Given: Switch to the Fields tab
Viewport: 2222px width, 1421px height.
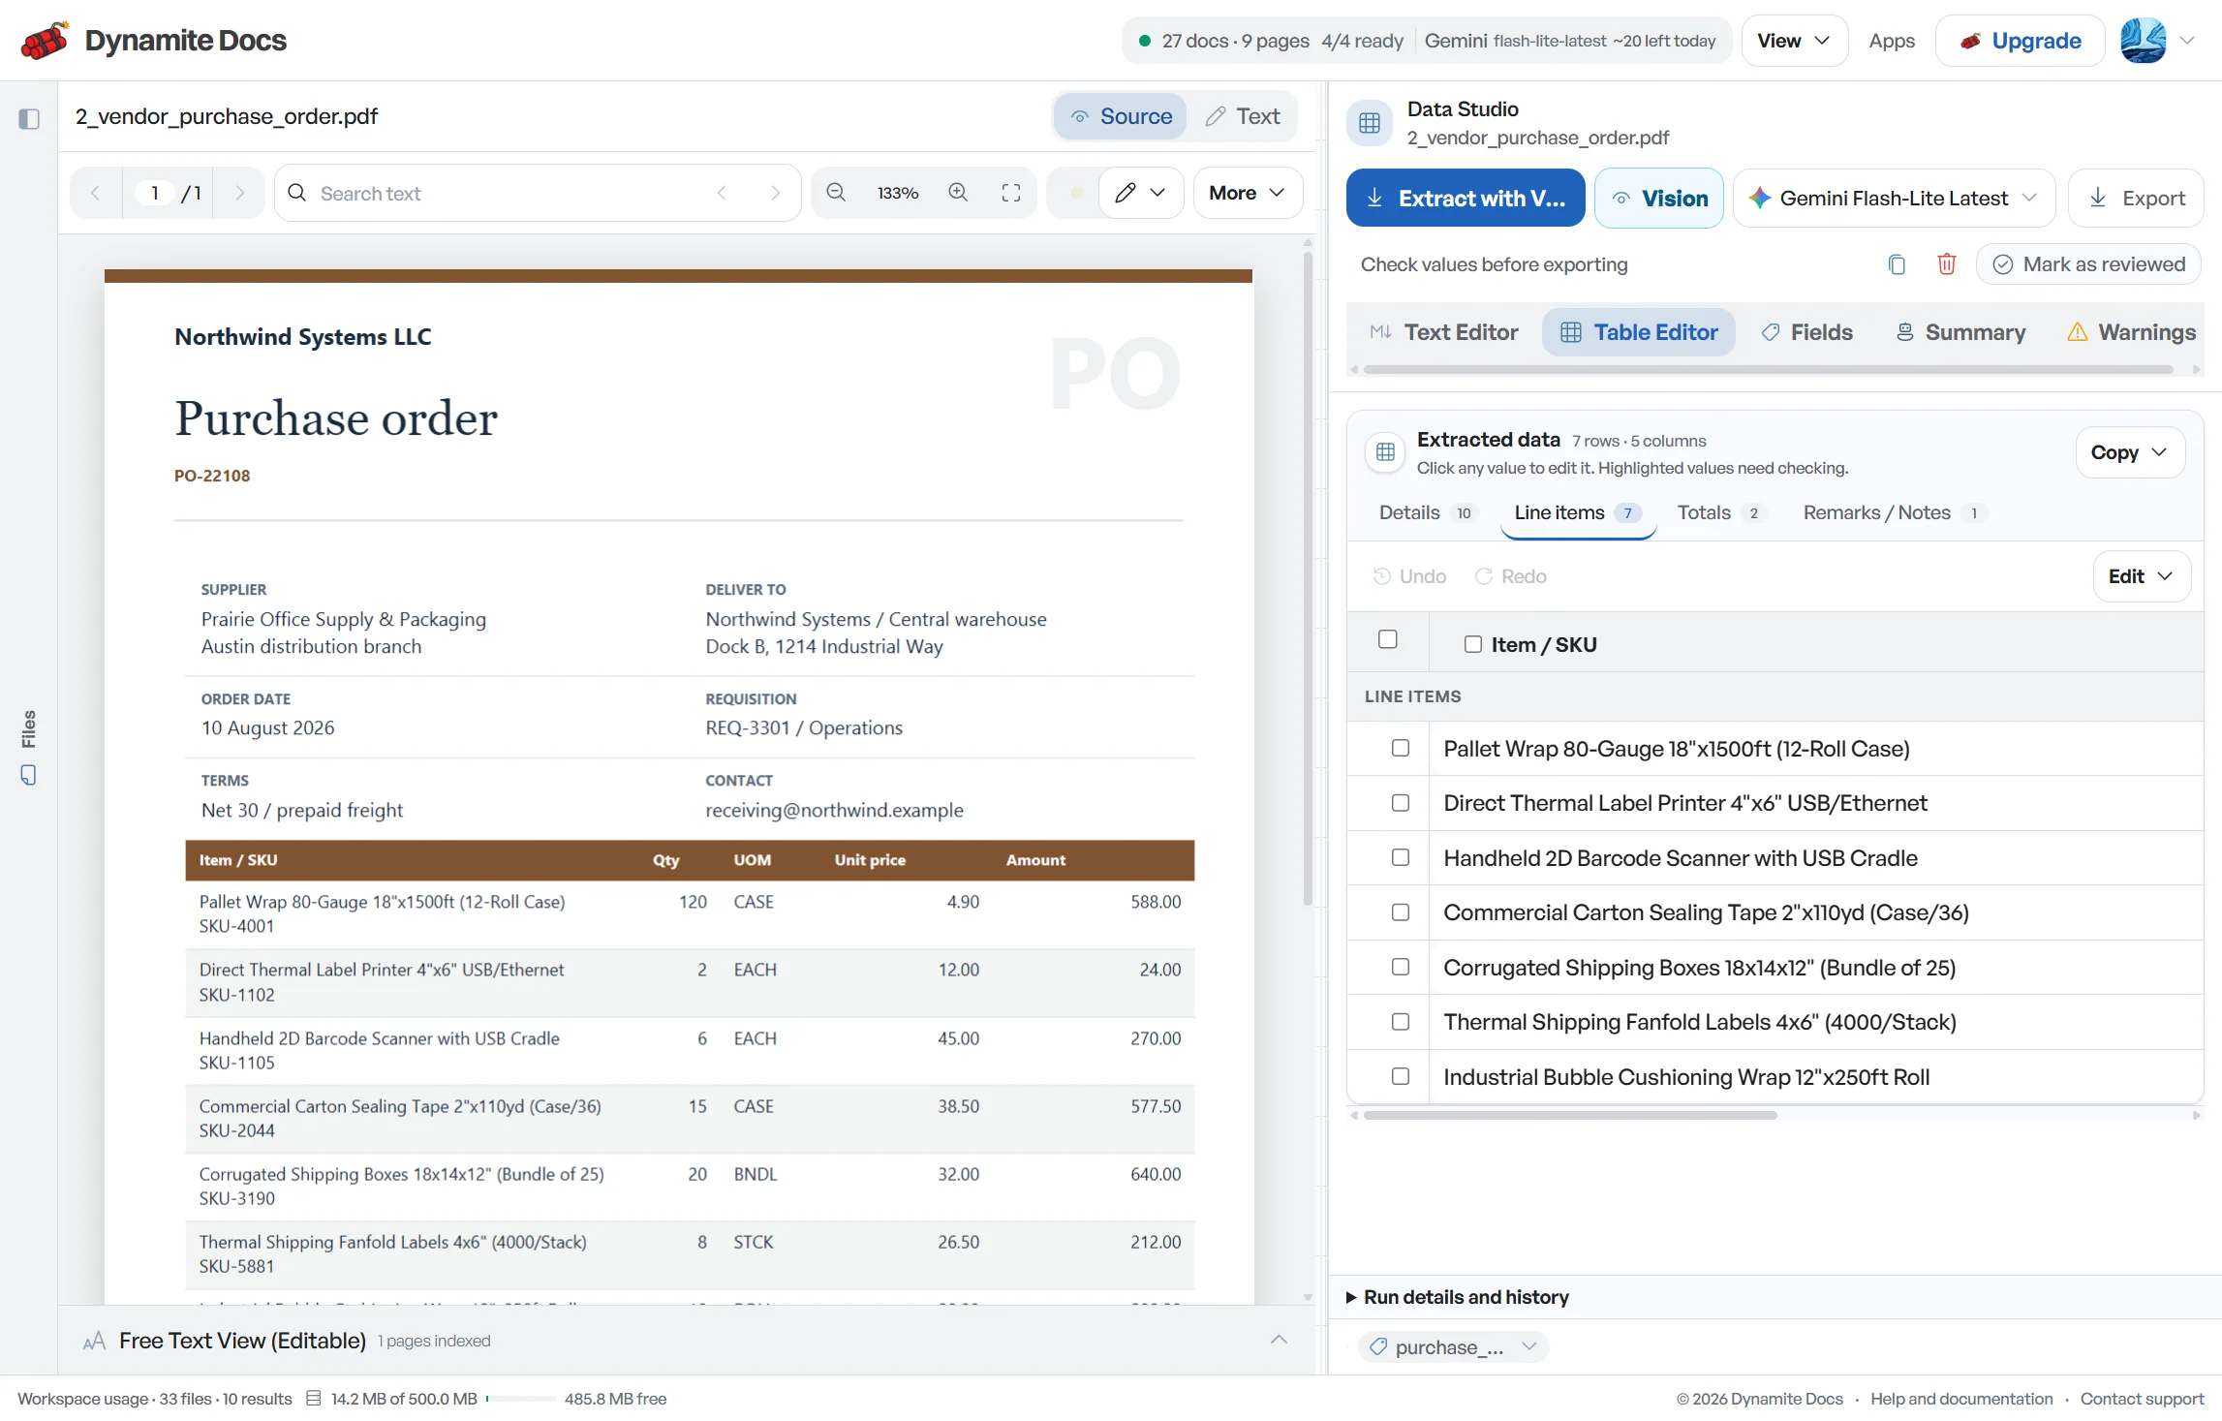Looking at the screenshot, I should [x=1806, y=332].
